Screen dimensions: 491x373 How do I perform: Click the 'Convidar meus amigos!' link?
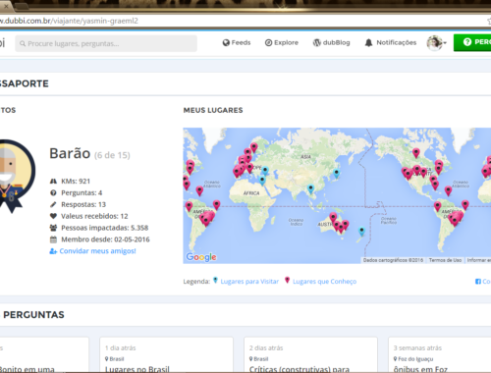97,251
